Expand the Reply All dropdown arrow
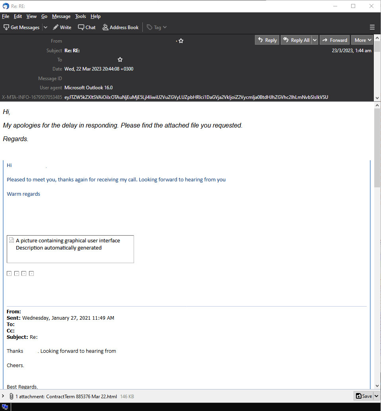381x411 pixels. click(315, 40)
